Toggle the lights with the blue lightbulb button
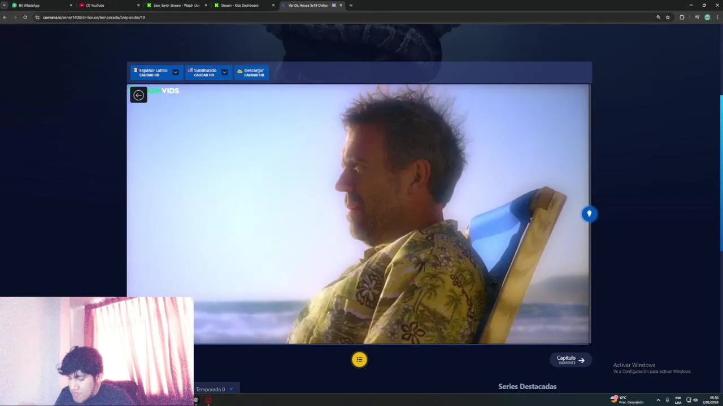Viewport: 723px width, 406px height. pos(589,214)
